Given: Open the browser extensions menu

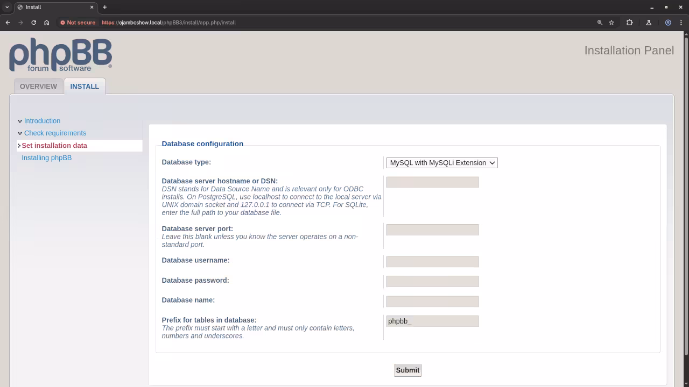Looking at the screenshot, I should click(629, 23).
